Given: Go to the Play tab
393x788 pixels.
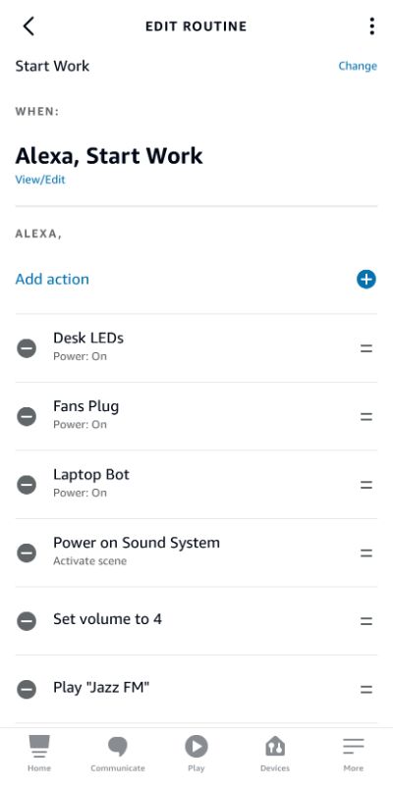Looking at the screenshot, I should (196, 754).
